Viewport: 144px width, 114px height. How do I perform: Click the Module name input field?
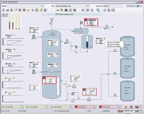coord(24,6)
